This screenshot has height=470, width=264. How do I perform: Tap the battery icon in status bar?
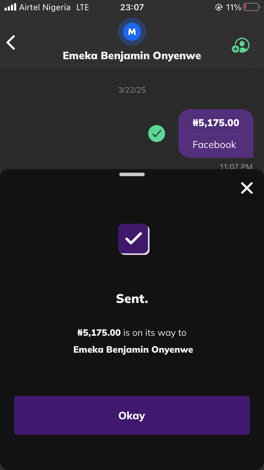(251, 7)
